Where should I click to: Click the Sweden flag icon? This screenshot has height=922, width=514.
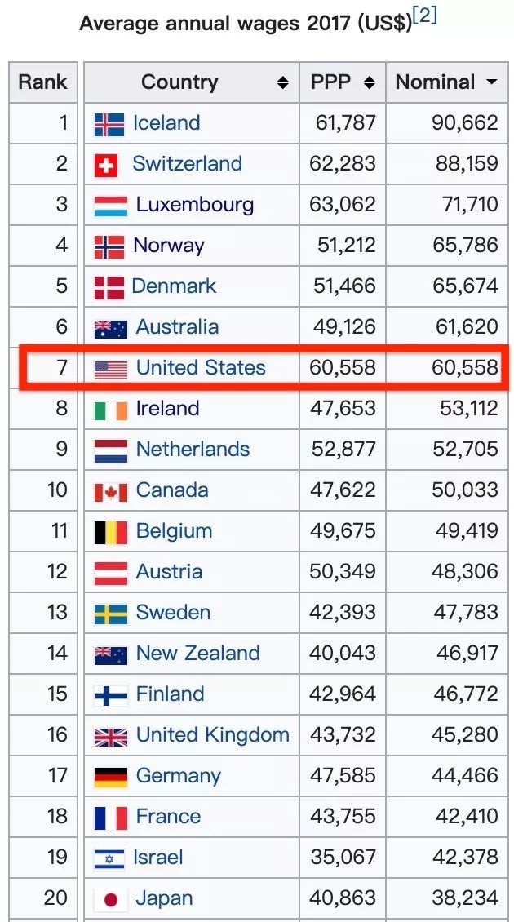[x=111, y=614]
